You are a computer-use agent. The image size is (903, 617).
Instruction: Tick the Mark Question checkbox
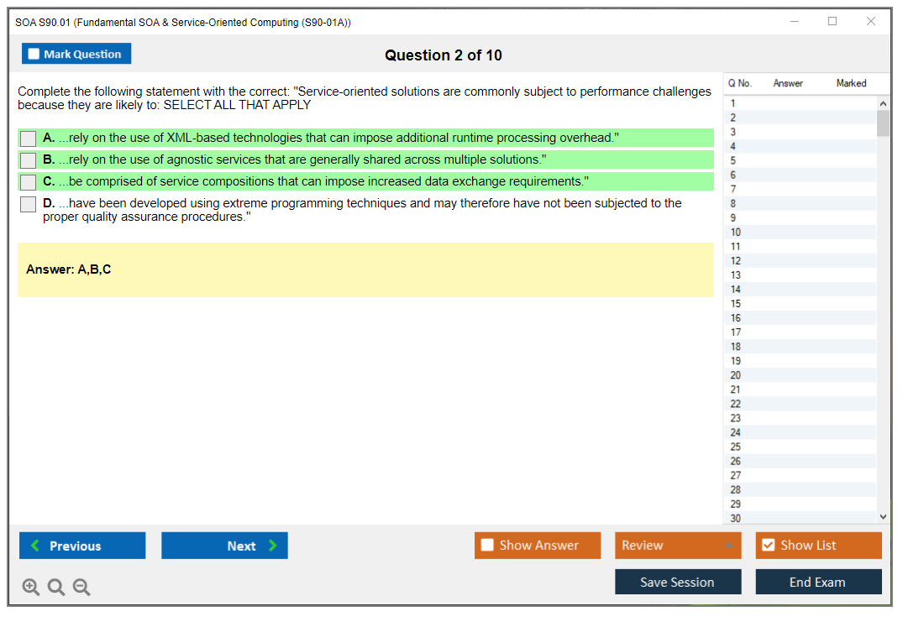click(x=34, y=54)
